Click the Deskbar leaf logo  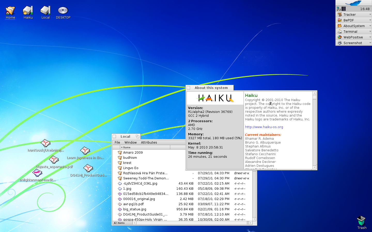[x=354, y=3]
